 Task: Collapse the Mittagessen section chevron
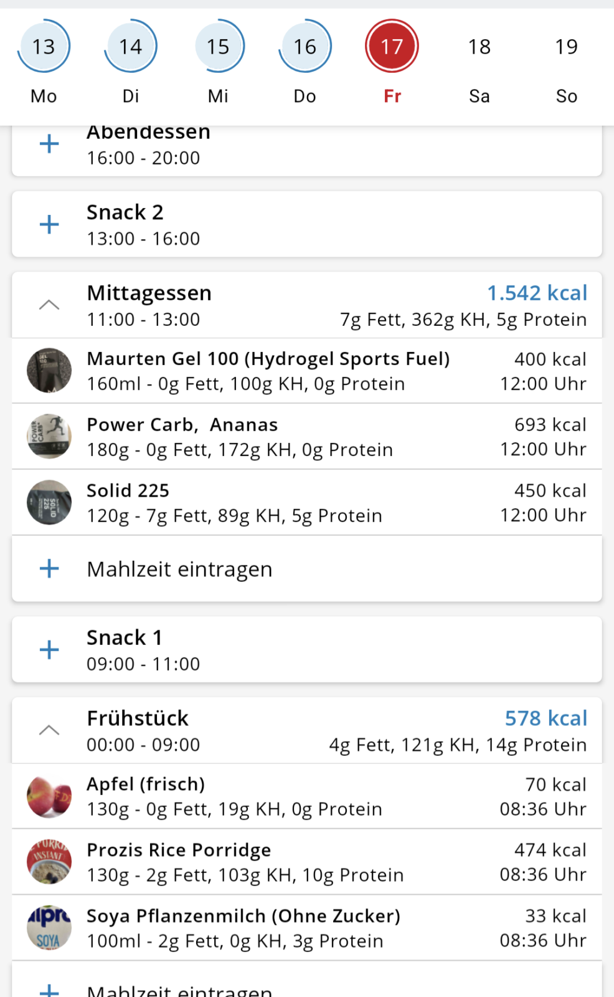tap(49, 305)
